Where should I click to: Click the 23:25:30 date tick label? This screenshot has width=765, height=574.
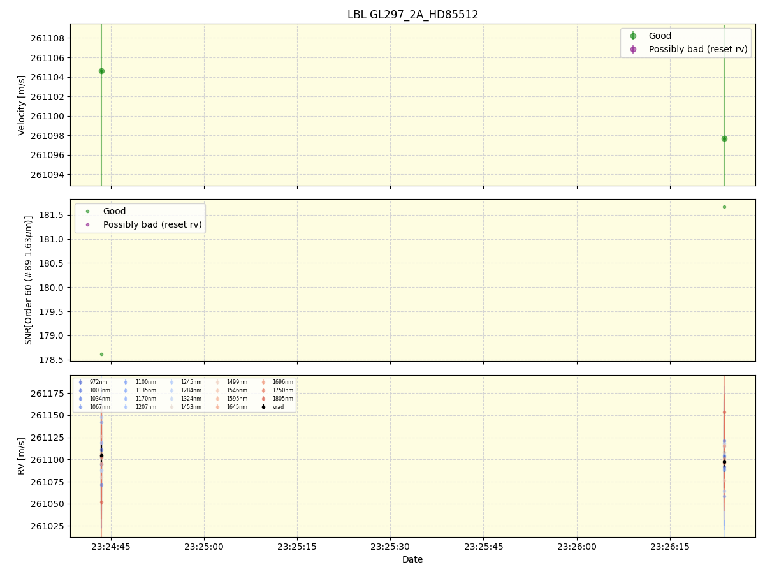pos(390,547)
